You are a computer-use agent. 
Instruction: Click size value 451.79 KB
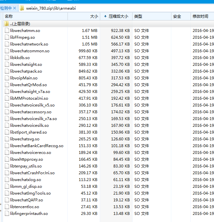88,85
